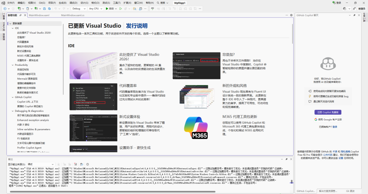Close the 新增功能 tab

tap(25, 15)
